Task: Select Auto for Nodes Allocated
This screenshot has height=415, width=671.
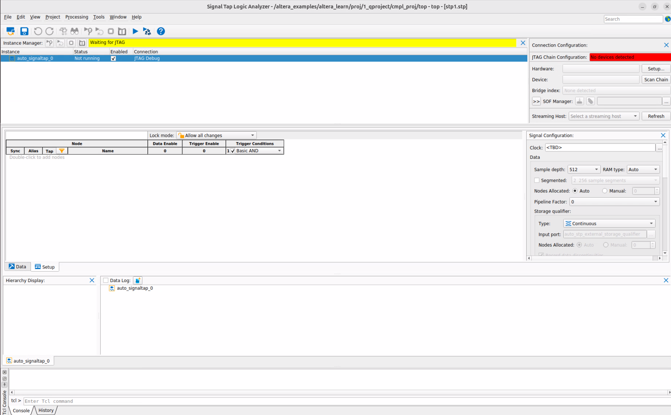Action: (575, 191)
